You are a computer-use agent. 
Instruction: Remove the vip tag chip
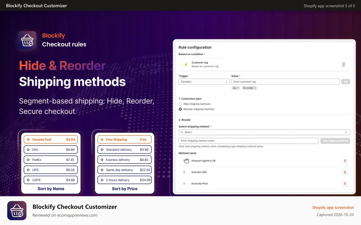point(238,88)
